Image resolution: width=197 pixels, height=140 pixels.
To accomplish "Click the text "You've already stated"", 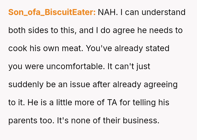I will point(128,48).
